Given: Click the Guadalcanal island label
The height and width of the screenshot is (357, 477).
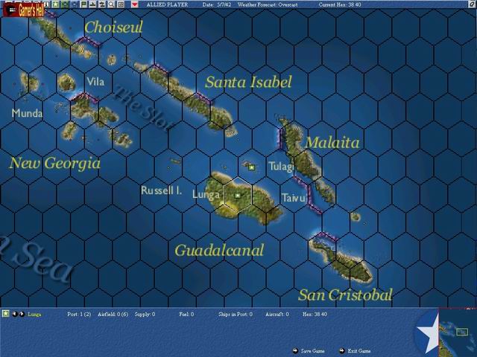Looking at the screenshot, I should (x=219, y=251).
